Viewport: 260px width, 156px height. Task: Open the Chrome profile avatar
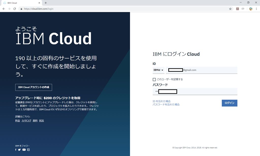(251, 9)
